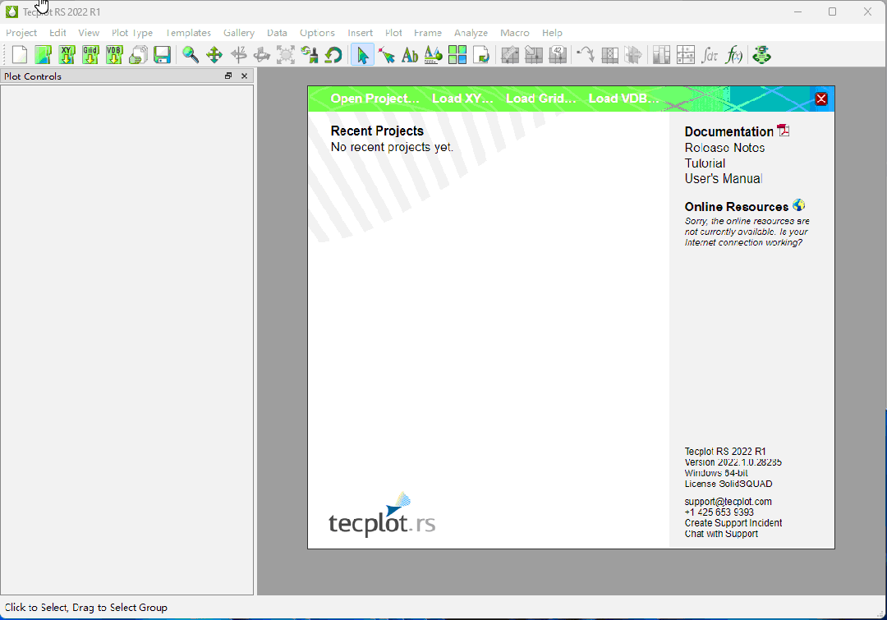
Task: Click the grid with down-left arrow icon
Action: (x=534, y=55)
